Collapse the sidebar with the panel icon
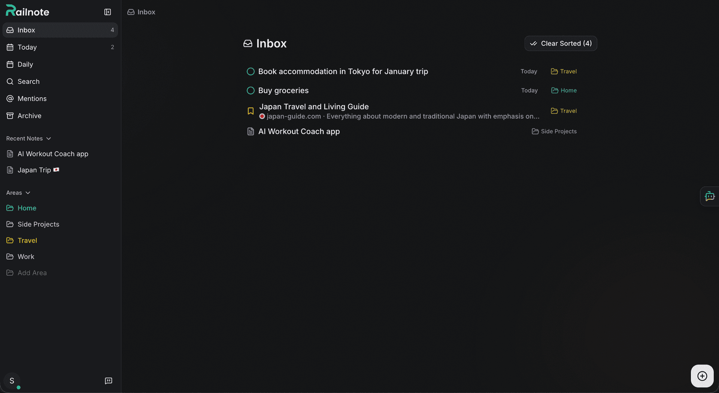The image size is (719, 393). click(x=107, y=12)
